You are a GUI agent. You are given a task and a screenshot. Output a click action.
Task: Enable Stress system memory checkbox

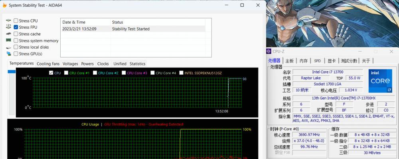click(x=16, y=41)
